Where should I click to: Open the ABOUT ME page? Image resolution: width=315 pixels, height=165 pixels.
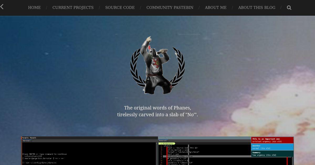(216, 8)
